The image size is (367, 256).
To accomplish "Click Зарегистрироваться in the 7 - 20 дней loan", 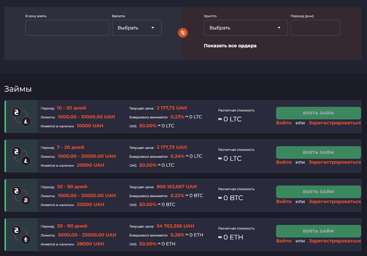I will (x=335, y=162).
